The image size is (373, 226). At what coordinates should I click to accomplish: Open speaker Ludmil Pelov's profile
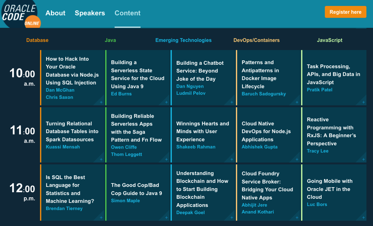click(x=191, y=93)
